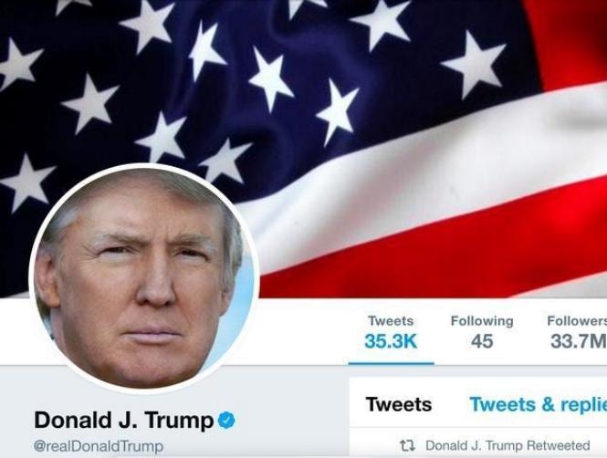Open the Followers 33.7M list
Screen dimensions: 607x458
(x=577, y=333)
